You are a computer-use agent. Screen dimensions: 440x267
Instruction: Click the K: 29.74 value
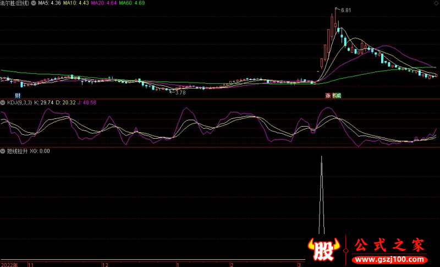pos(44,103)
